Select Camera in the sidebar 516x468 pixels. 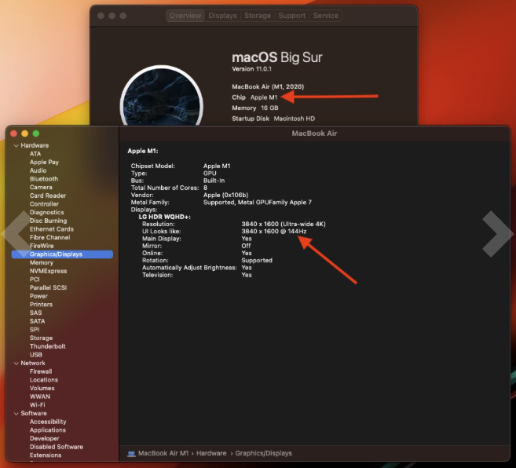click(x=41, y=187)
